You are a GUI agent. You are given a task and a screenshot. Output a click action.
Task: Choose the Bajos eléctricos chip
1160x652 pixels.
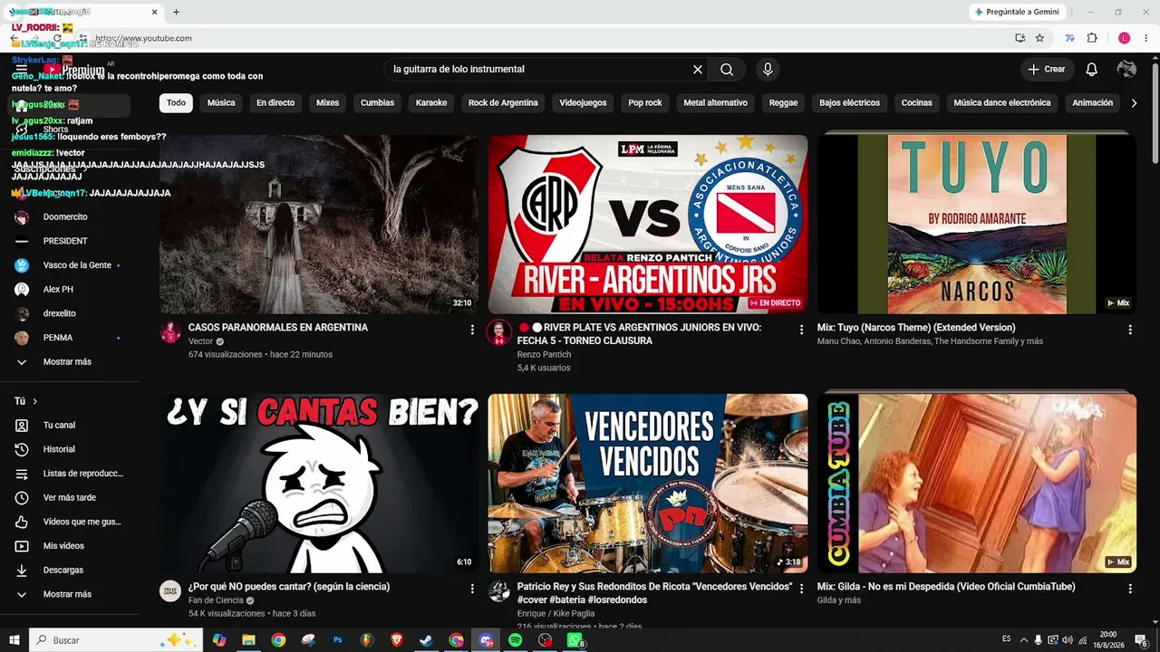tap(849, 103)
